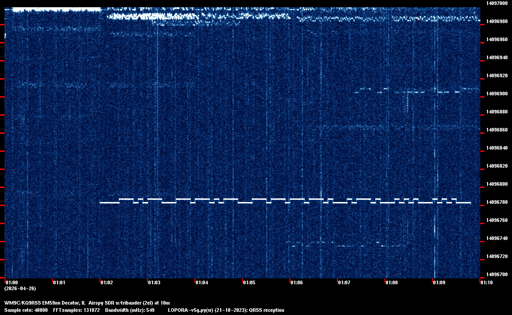Click the Bandwidth (mHz): 549 text
The height and width of the screenshot is (315, 512).
pyautogui.click(x=129, y=310)
